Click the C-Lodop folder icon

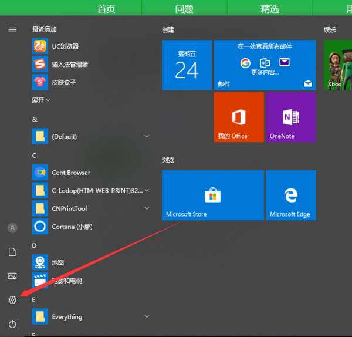coord(40,191)
